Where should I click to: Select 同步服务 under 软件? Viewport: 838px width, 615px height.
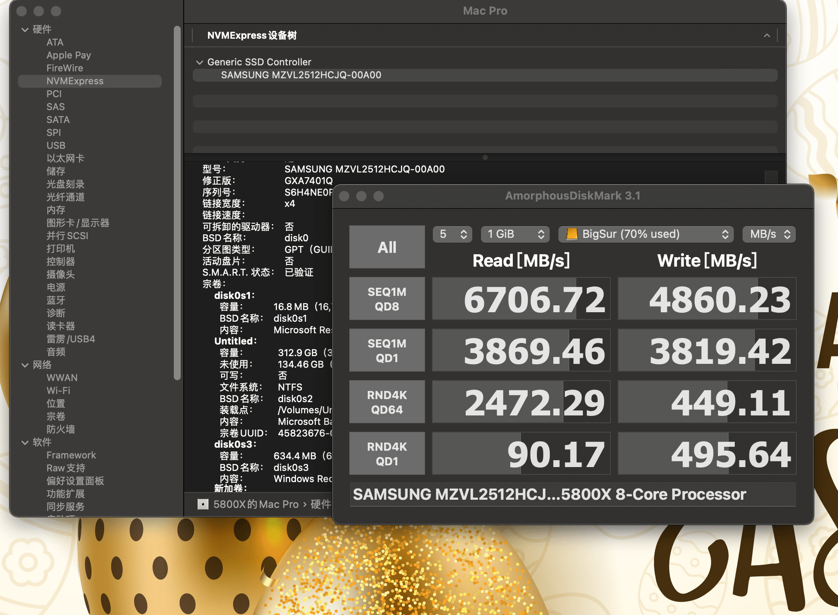65,507
